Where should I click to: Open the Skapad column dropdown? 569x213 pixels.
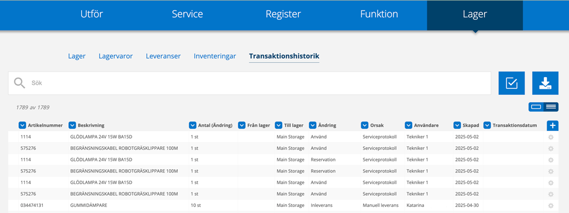click(457, 125)
